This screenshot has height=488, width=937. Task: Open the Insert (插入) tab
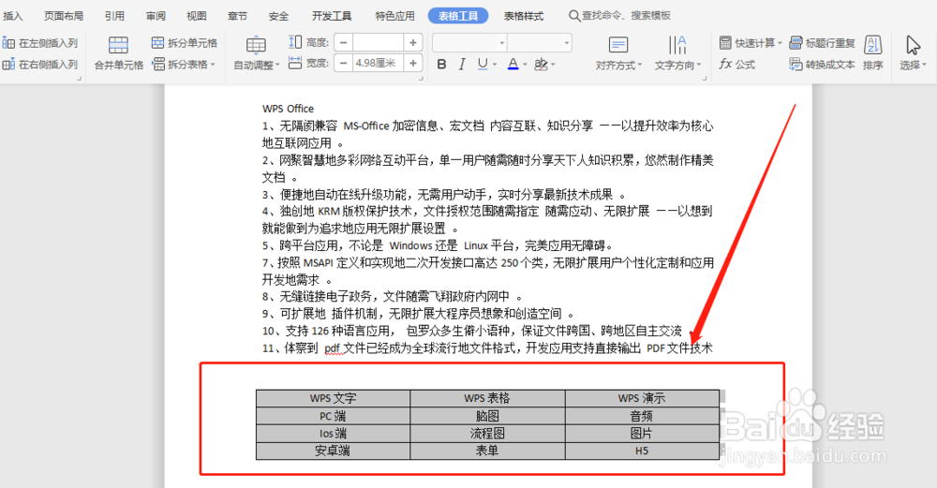pyautogui.click(x=12, y=16)
